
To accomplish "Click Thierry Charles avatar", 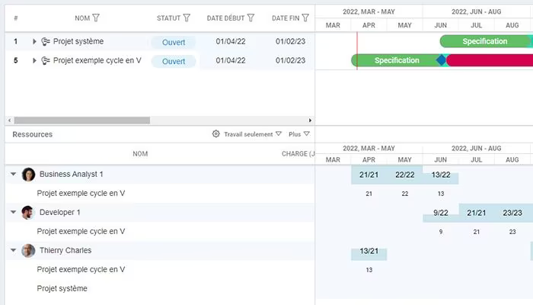I will coord(28,251).
